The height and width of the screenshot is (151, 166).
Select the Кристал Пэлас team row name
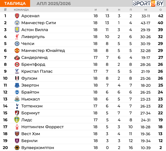[37, 71]
